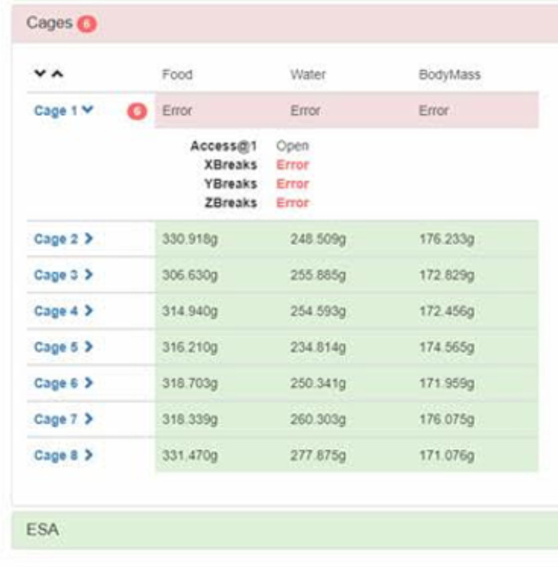Image resolution: width=558 pixels, height=567 pixels.
Task: Click XBreaks Error status text
Action: (x=292, y=164)
